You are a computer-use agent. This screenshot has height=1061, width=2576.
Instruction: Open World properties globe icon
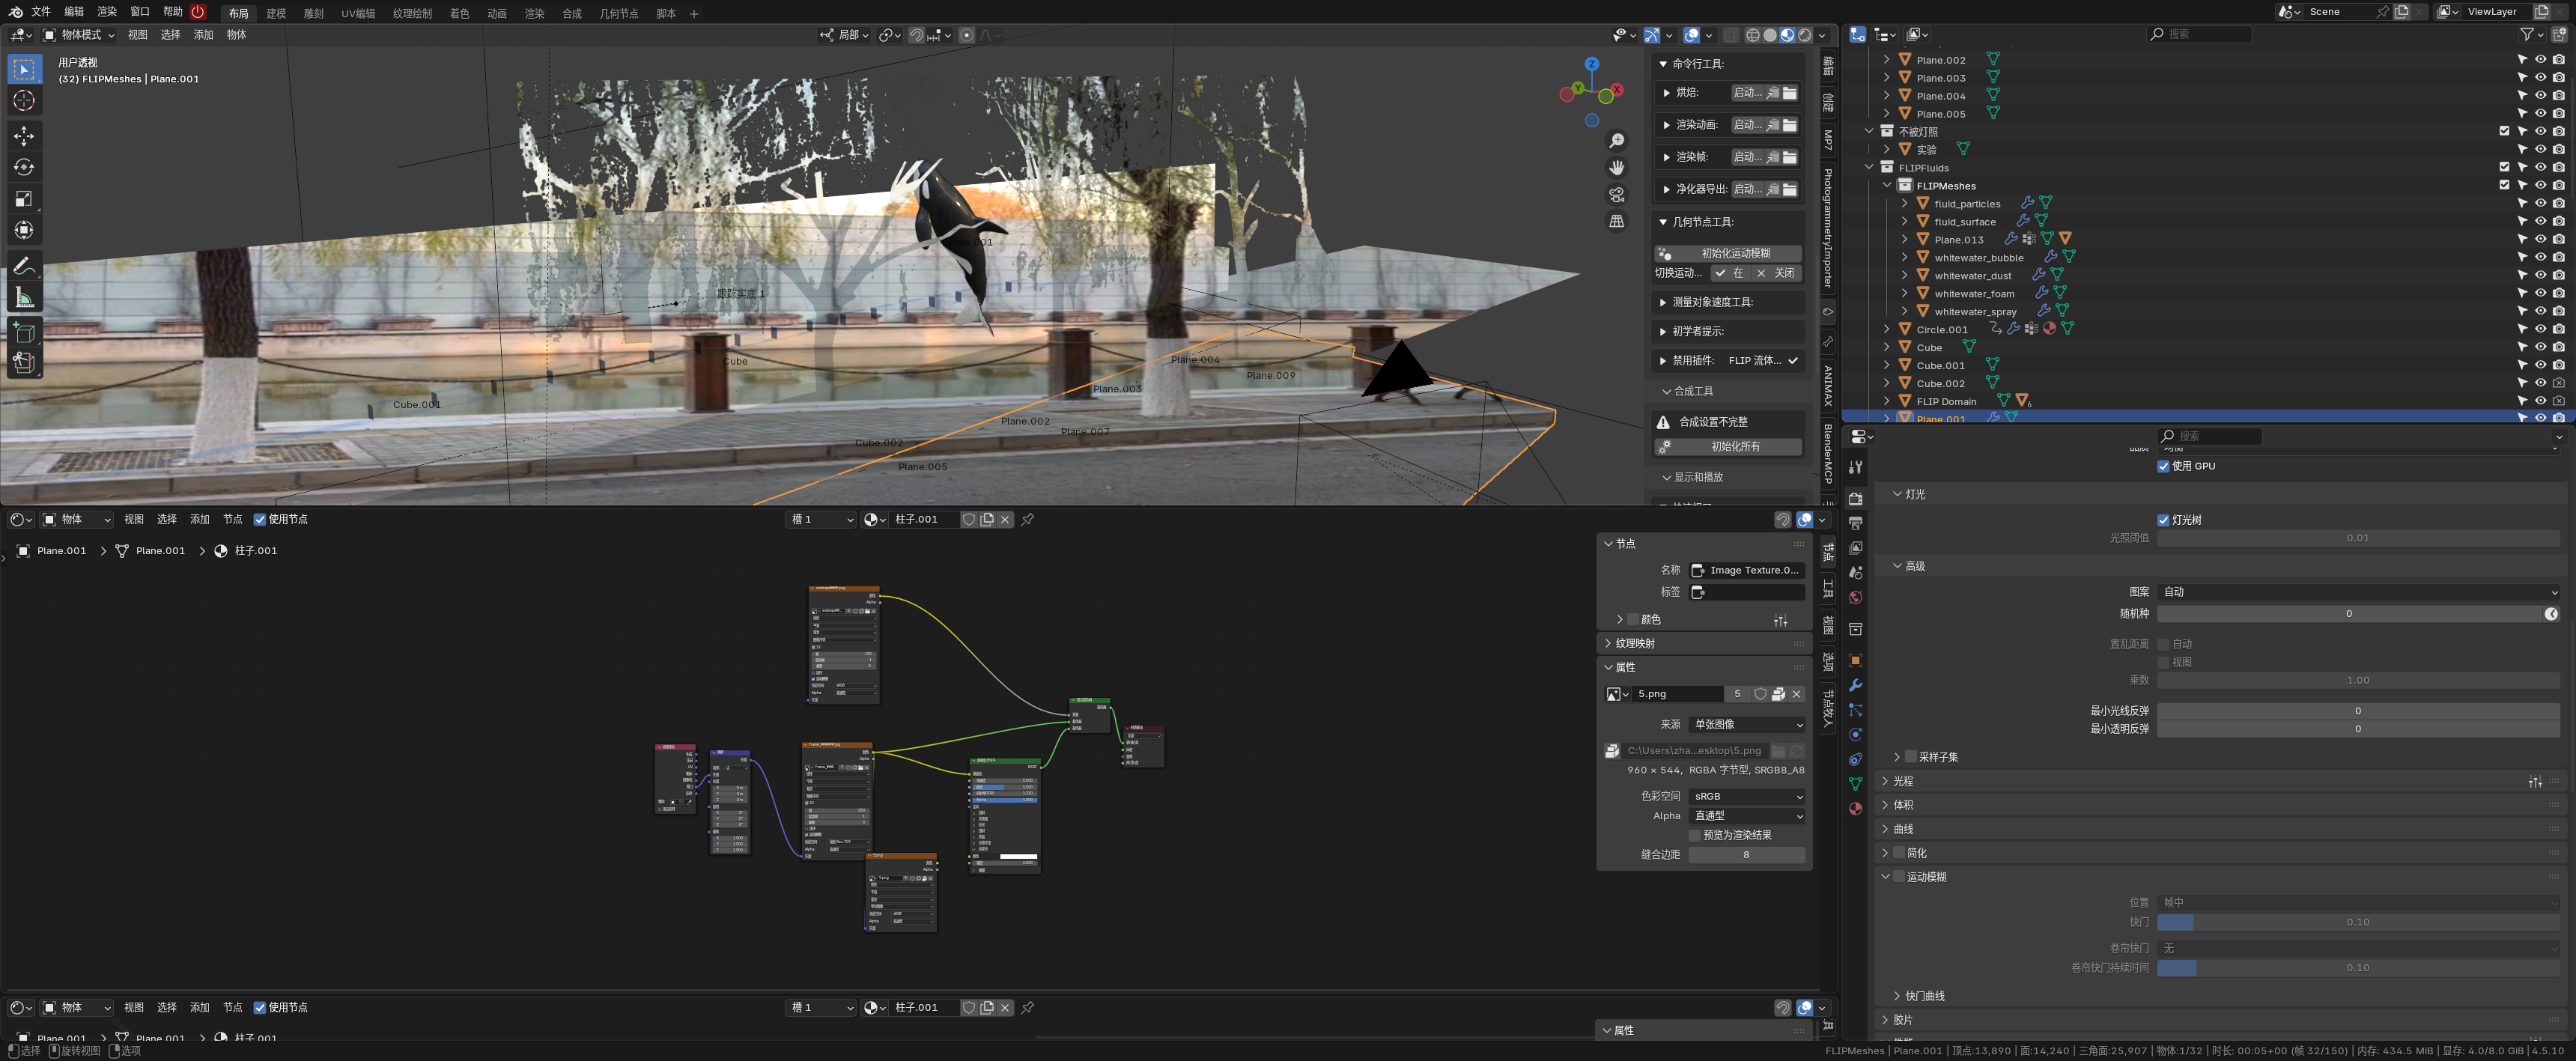pyautogui.click(x=1856, y=597)
